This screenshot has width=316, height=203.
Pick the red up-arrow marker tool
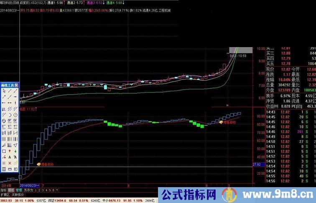pyautogui.click(x=10, y=151)
